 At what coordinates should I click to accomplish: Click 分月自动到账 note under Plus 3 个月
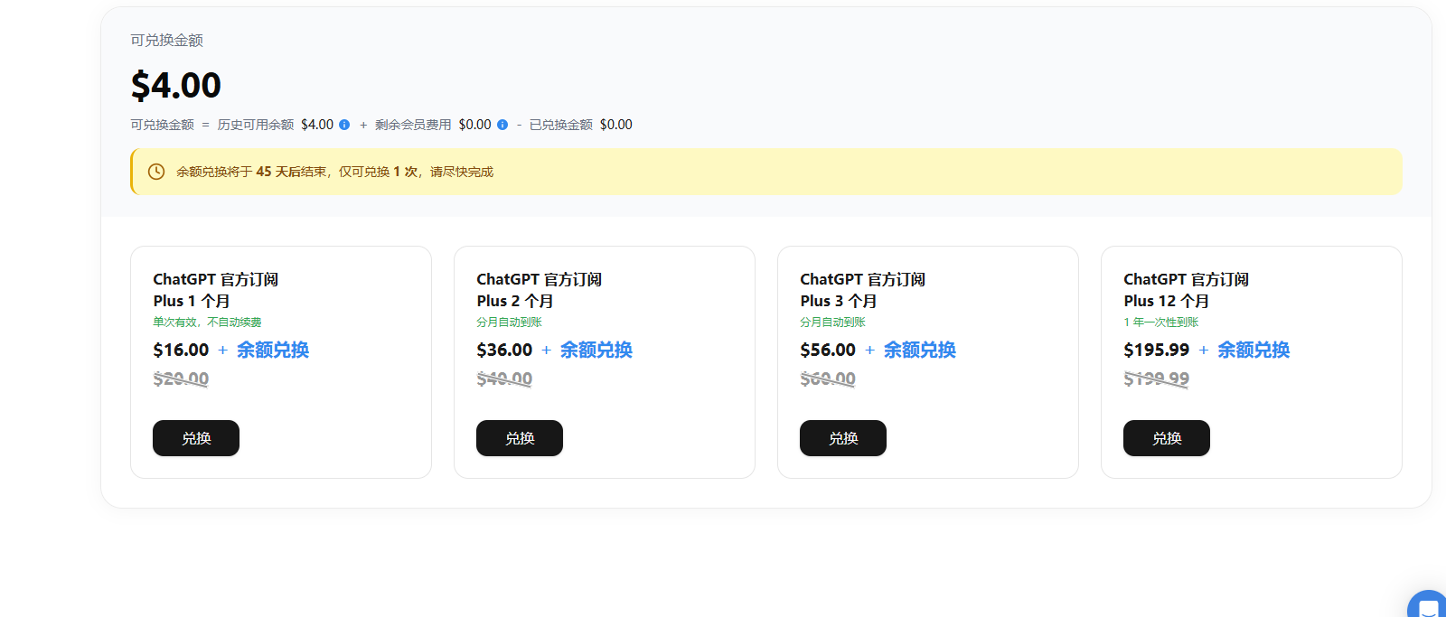(x=833, y=323)
